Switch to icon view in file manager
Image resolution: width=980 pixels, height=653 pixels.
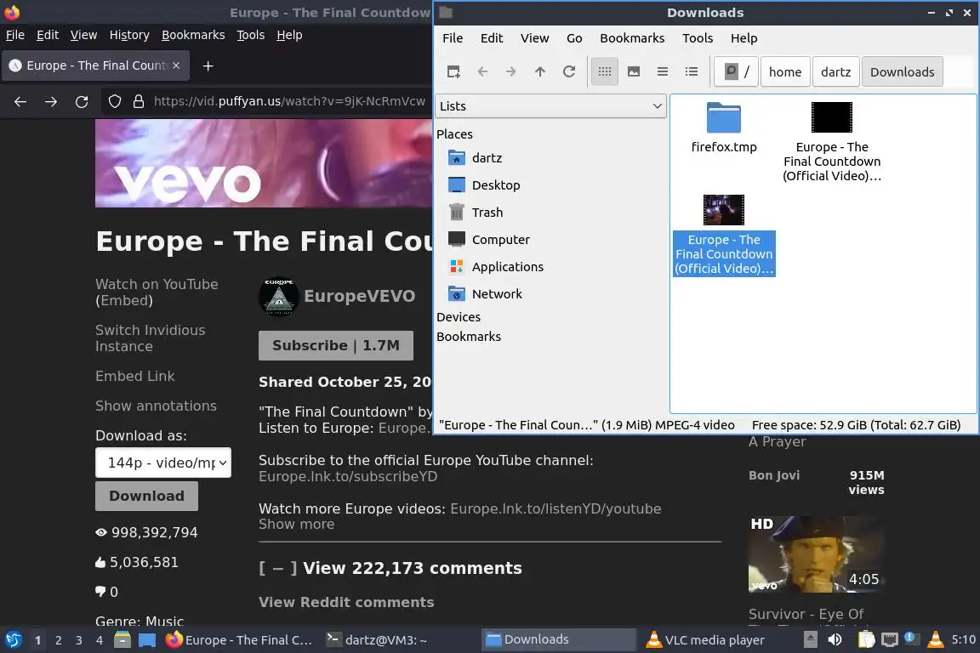[x=604, y=72]
